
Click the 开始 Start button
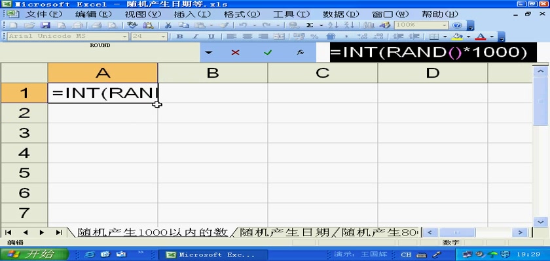(33, 254)
